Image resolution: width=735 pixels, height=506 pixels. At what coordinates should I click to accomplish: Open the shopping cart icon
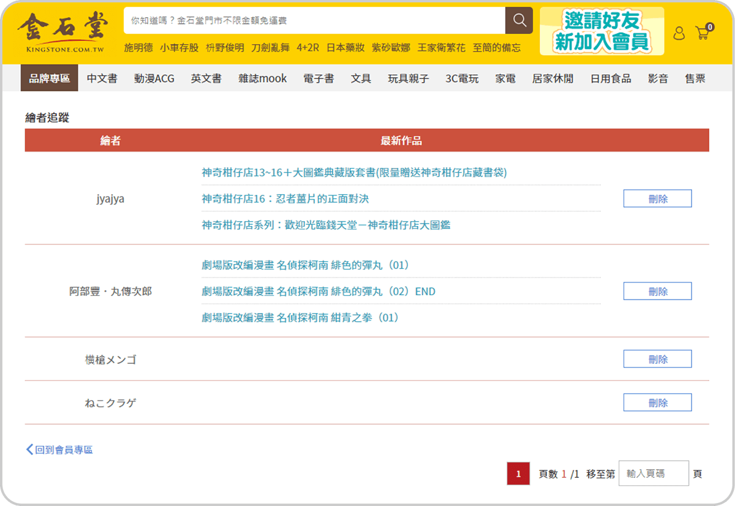point(703,33)
